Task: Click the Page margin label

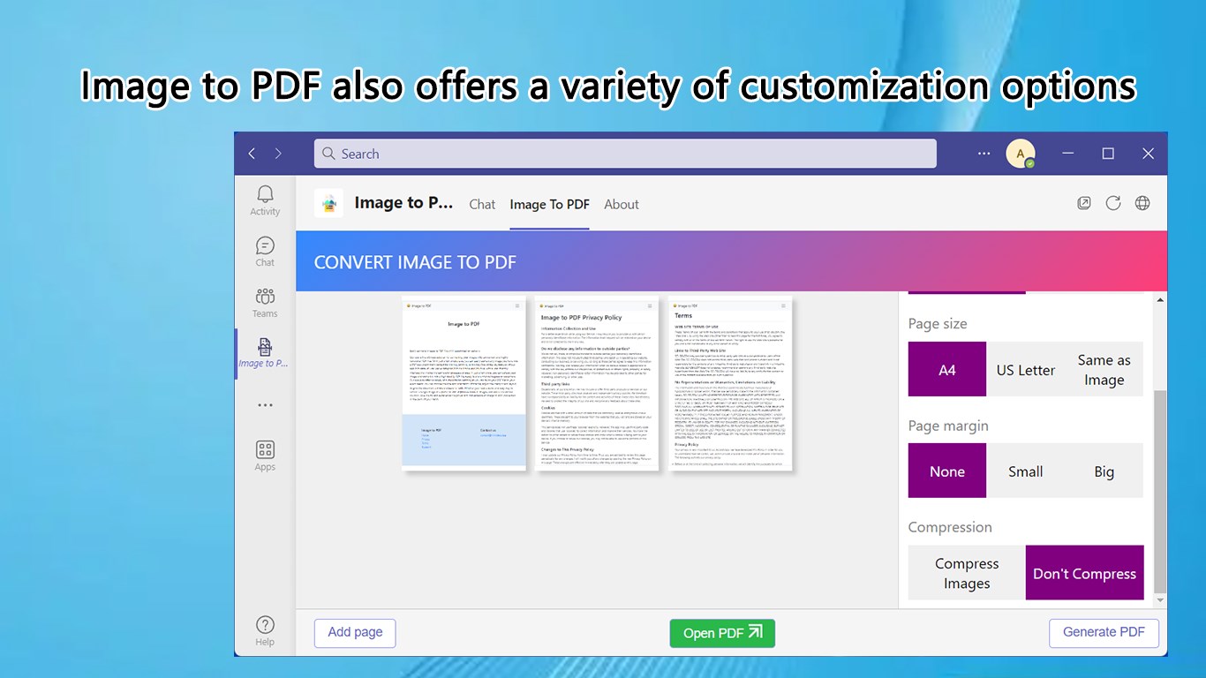Action: click(948, 426)
